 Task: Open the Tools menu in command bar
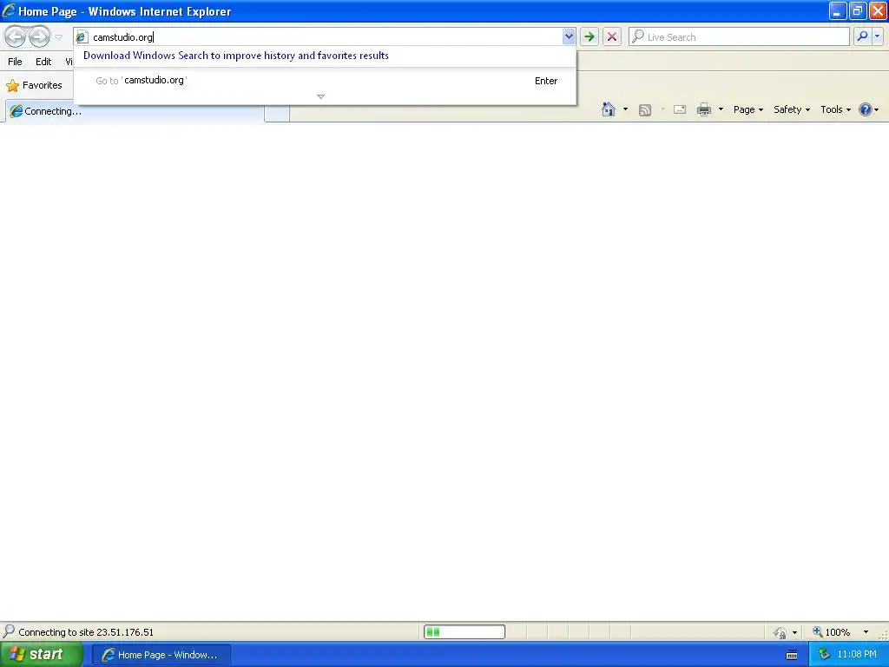click(x=835, y=109)
